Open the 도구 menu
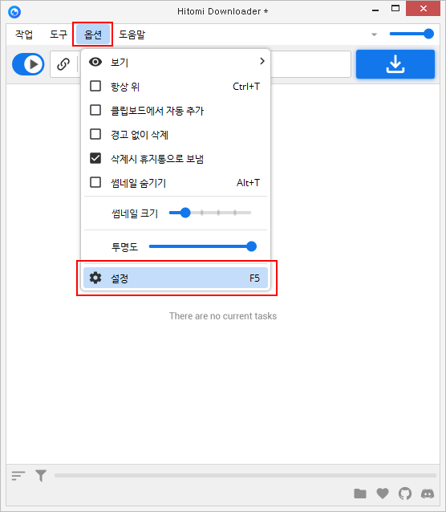Screen dimensions: 446x512 coord(59,34)
